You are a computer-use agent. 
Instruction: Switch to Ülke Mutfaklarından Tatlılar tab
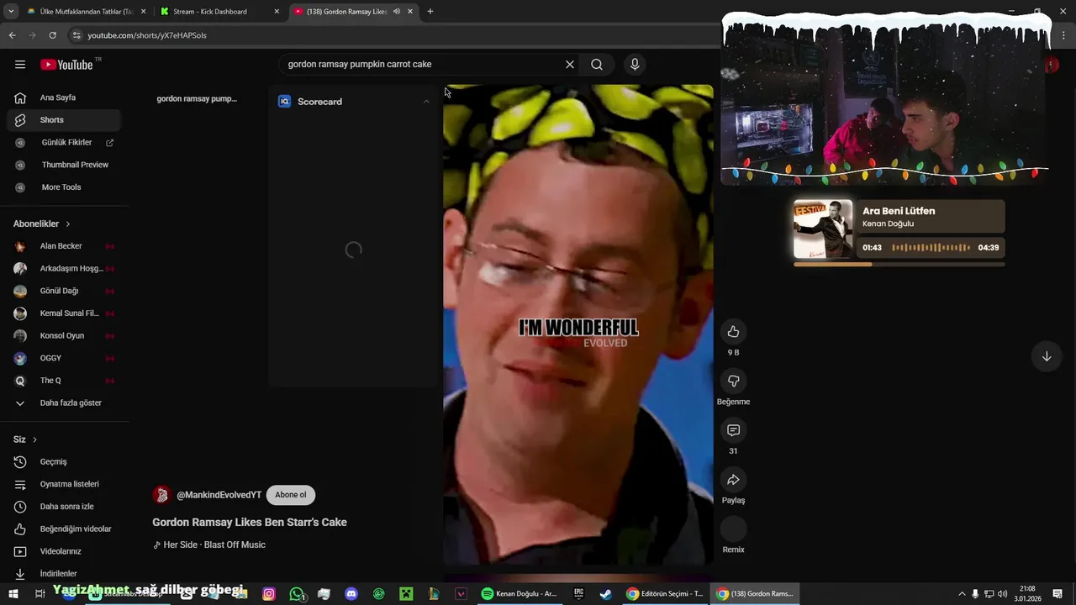pyautogui.click(x=87, y=12)
